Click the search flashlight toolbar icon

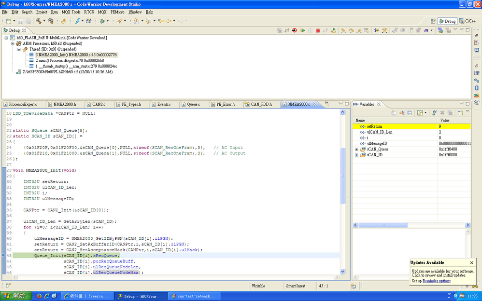coord(119,21)
